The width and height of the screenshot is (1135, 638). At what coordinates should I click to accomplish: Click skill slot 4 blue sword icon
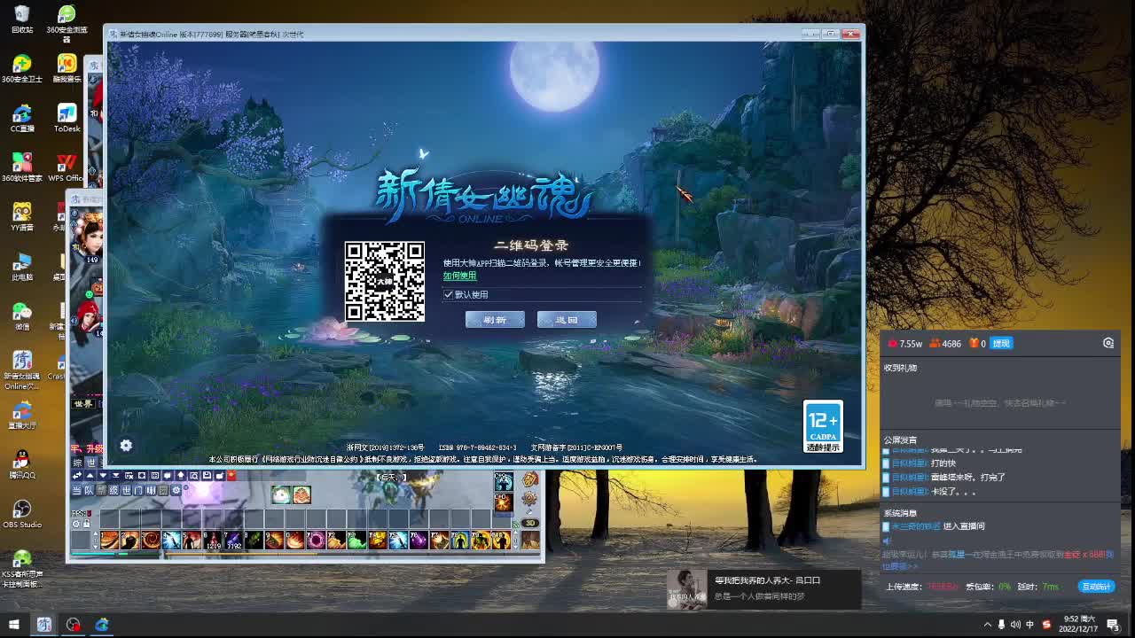[x=171, y=540]
